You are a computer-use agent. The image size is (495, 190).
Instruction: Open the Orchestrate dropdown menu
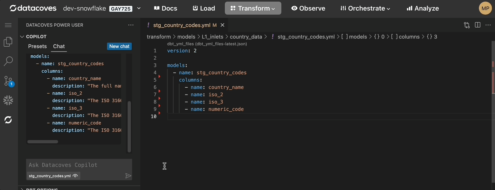coord(365,8)
